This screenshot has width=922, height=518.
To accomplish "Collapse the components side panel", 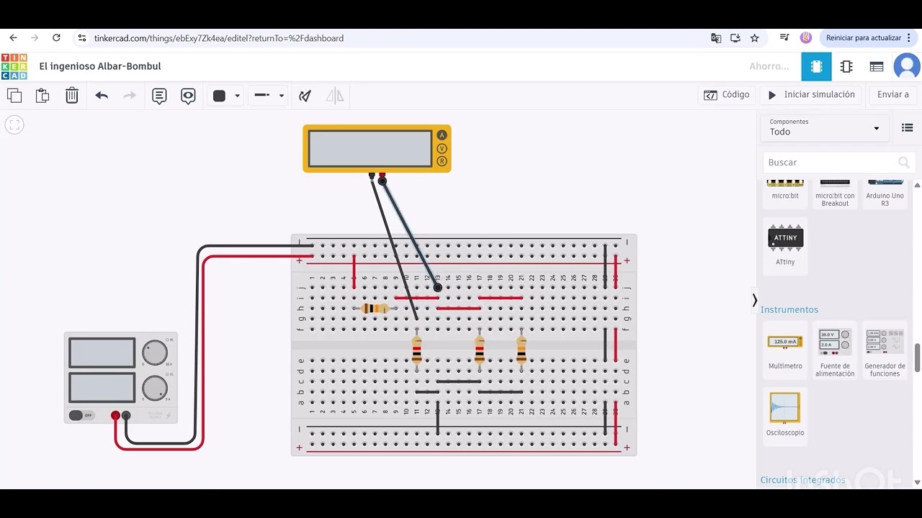I will point(754,300).
